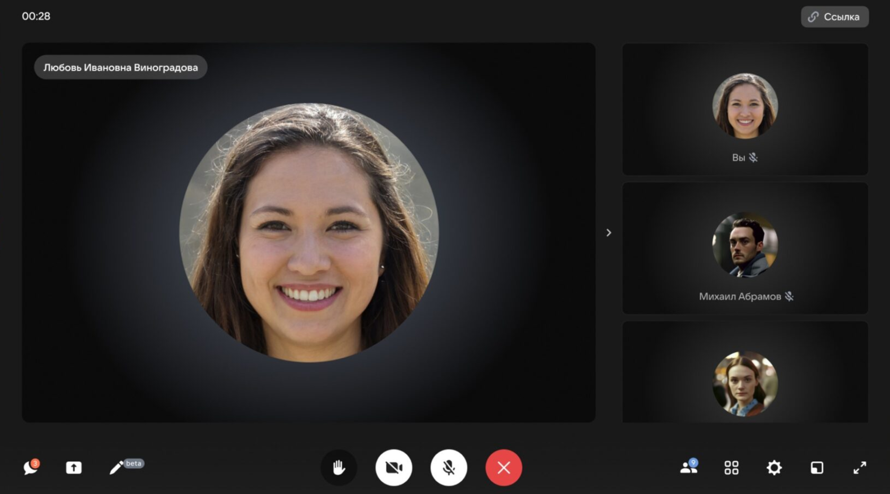
Task: Open the chat with 3 unread messages
Action: 31,467
